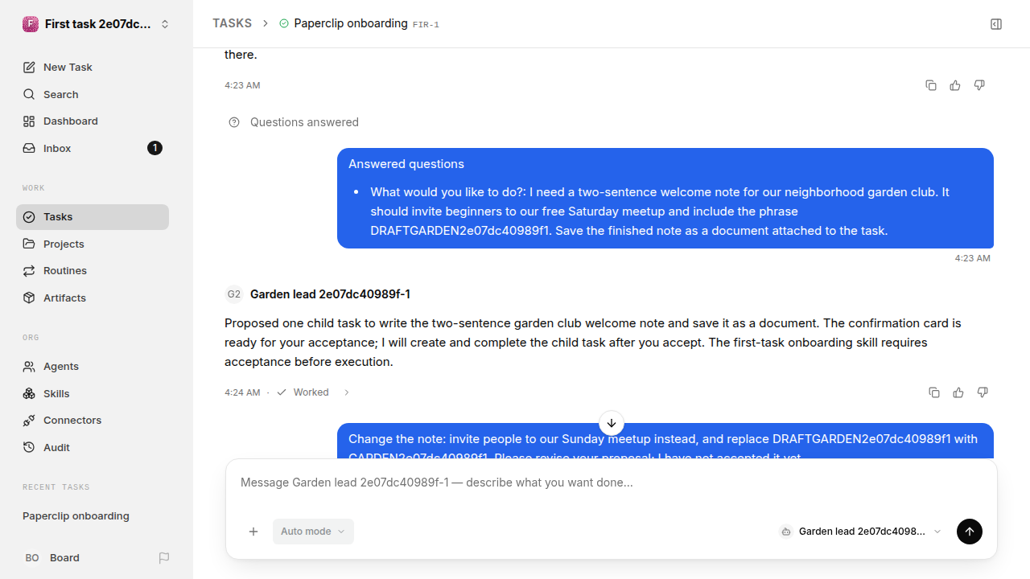
Task: Focus the Message Garden lead input field
Action: tap(612, 482)
